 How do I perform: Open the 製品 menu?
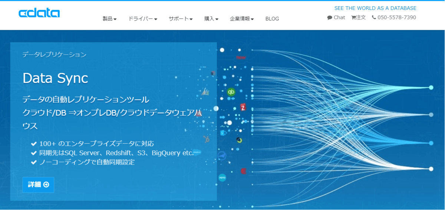pyautogui.click(x=110, y=19)
